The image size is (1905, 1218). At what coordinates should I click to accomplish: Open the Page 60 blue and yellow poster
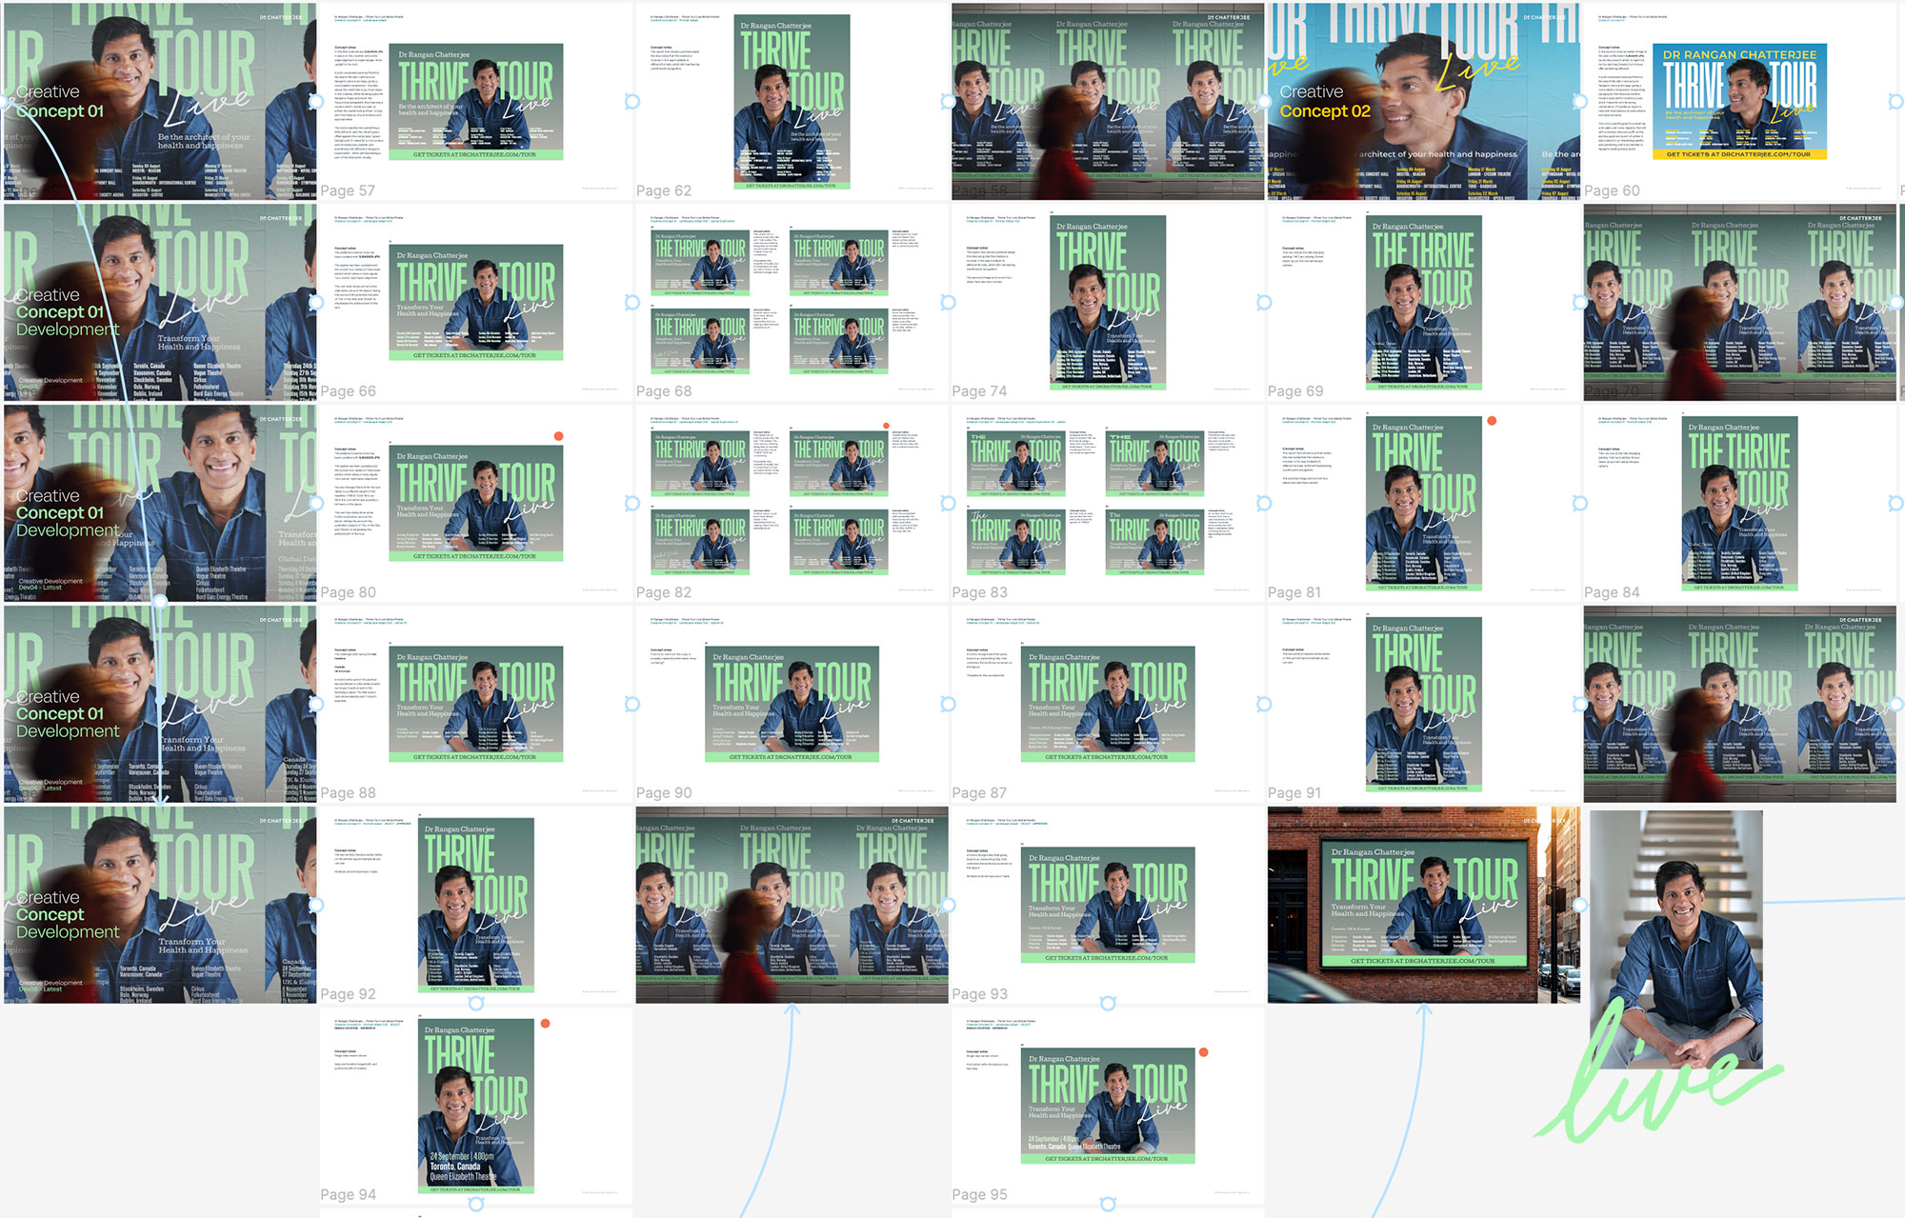click(1739, 101)
